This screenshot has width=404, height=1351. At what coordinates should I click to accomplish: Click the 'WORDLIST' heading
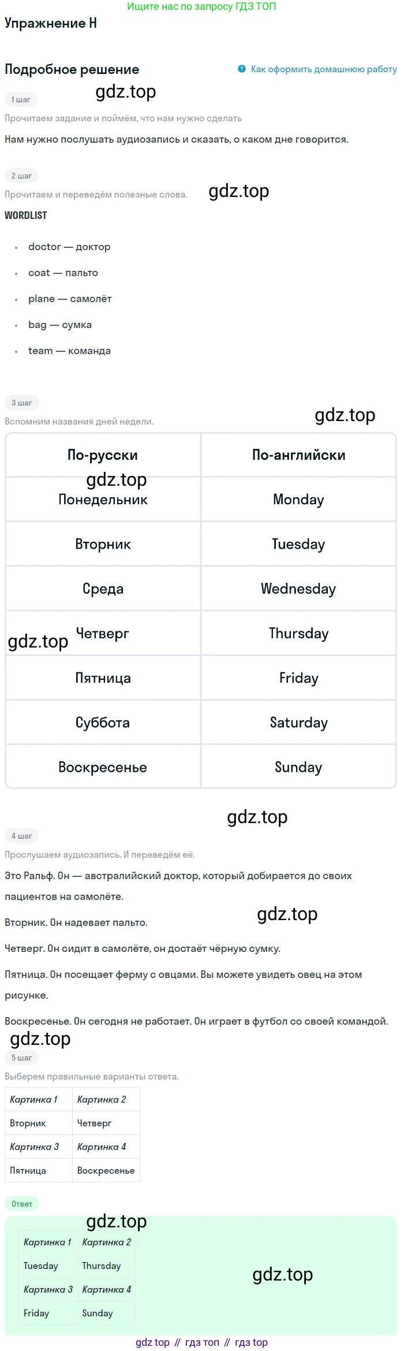26,215
